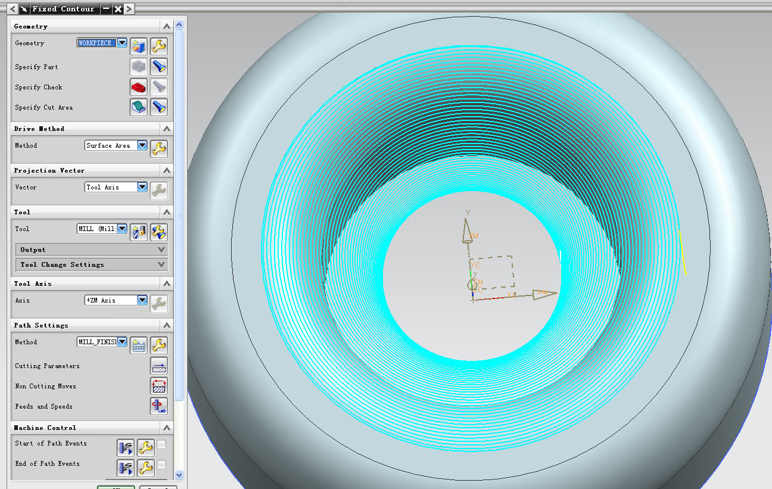The width and height of the screenshot is (772, 489).
Task: Copy End of Path Events icon
Action: pyautogui.click(x=126, y=468)
